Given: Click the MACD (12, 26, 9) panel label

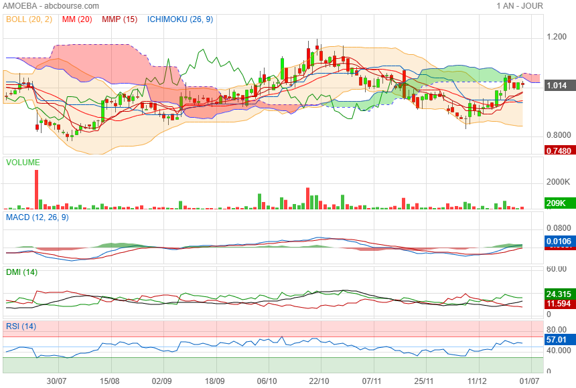Looking at the screenshot, I should tap(37, 217).
